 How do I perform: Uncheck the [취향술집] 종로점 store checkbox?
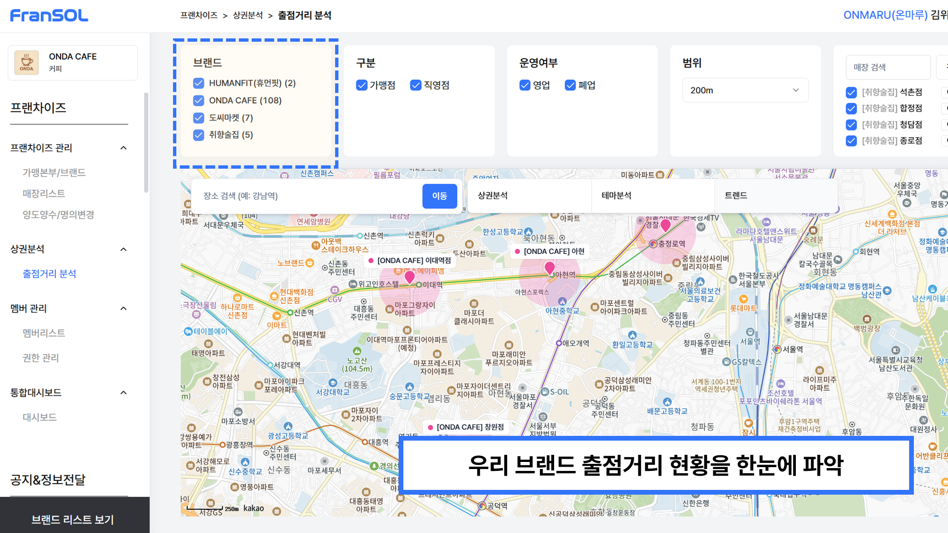point(851,141)
